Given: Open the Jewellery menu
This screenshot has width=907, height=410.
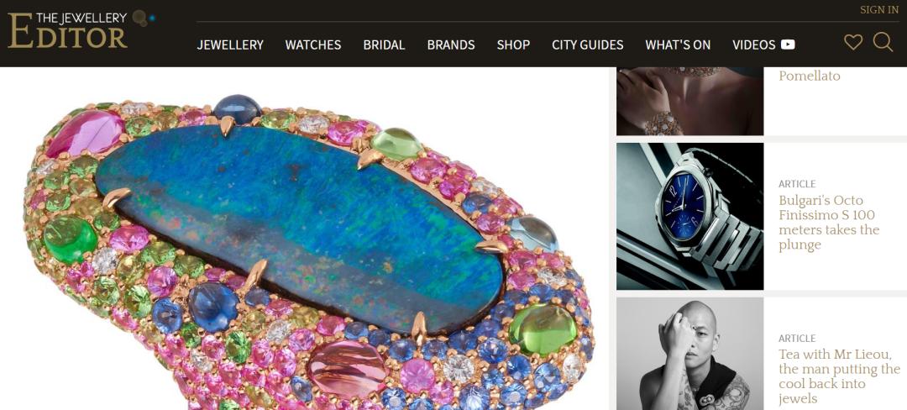Looking at the screenshot, I should click(x=230, y=45).
